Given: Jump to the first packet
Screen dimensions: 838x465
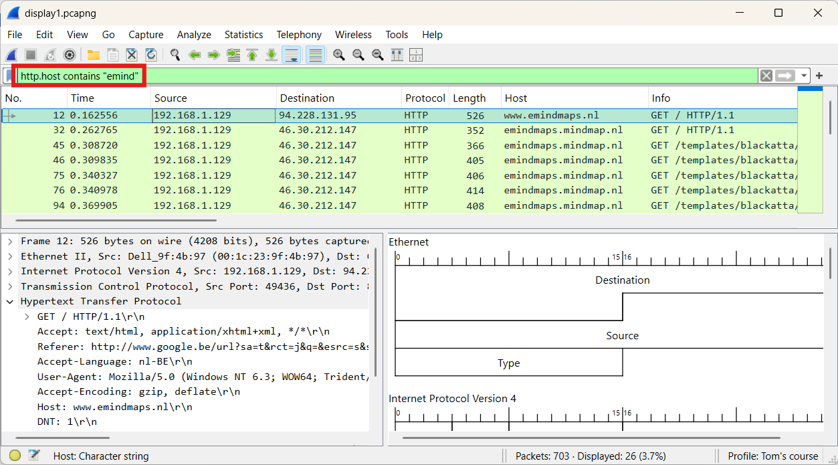Looking at the screenshot, I should pyautogui.click(x=252, y=55).
